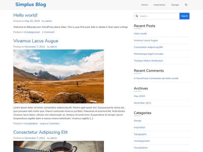Click the mountain landscape featured image
203x152 pixels.
pos(59,76)
